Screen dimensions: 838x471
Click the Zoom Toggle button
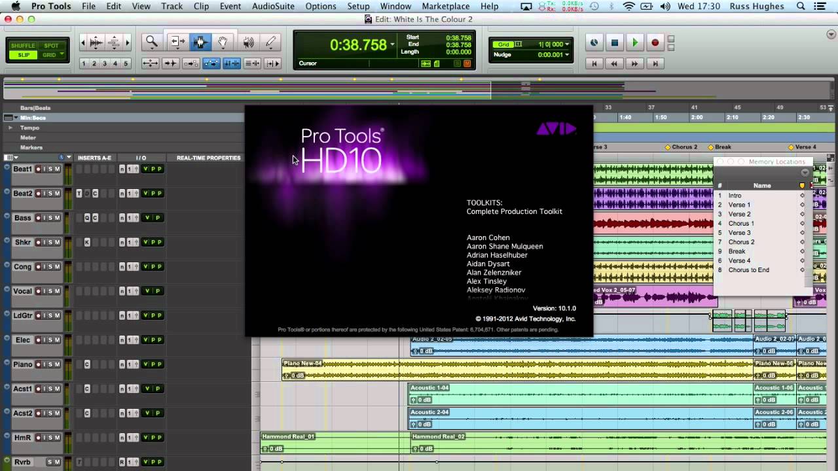tap(151, 63)
